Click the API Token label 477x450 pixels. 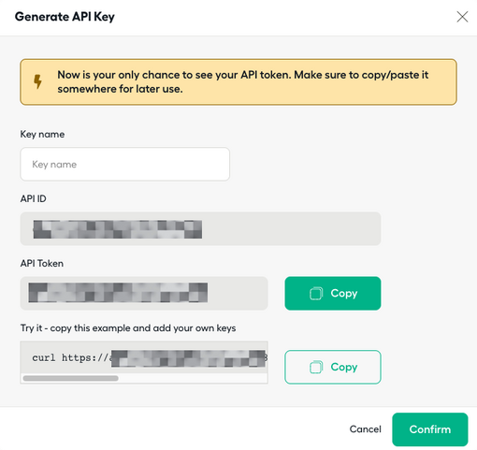pyautogui.click(x=42, y=263)
